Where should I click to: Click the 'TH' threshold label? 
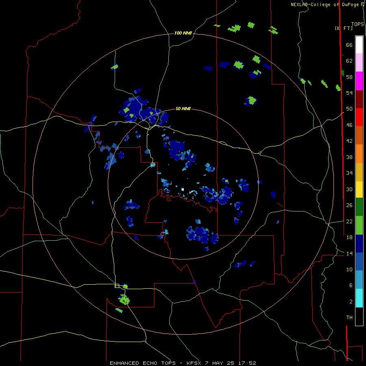[x=349, y=318]
